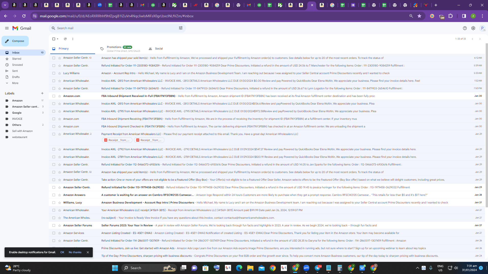Viewport: 488px width, 274px height.
Task: Click OK to enable desktop notifications
Action: click(62, 252)
